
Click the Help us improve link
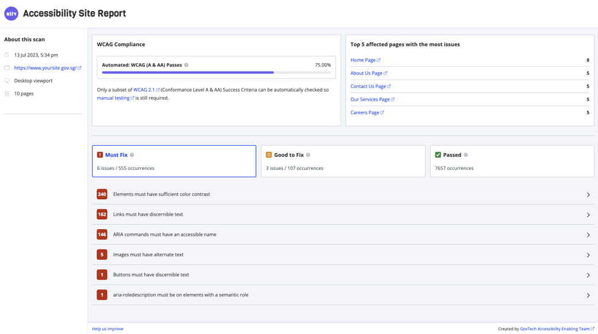[108, 329]
